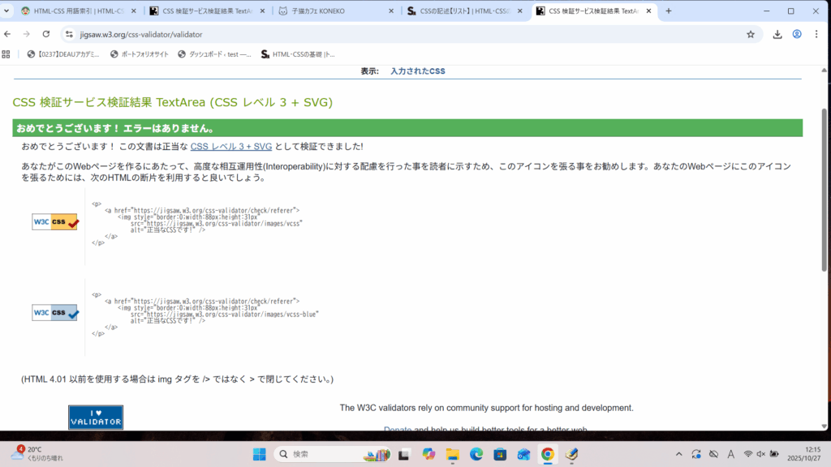Click the blue W3C CSS valid badge
The height and width of the screenshot is (467, 831).
pos(54,312)
